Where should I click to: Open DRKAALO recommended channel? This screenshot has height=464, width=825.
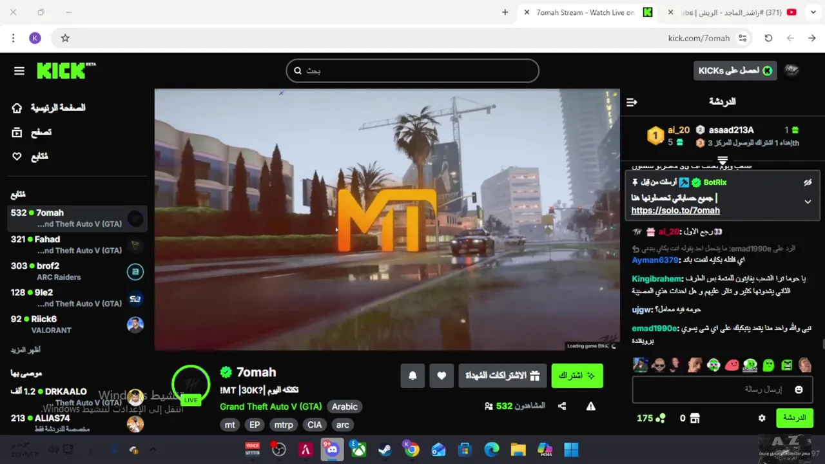(77, 396)
